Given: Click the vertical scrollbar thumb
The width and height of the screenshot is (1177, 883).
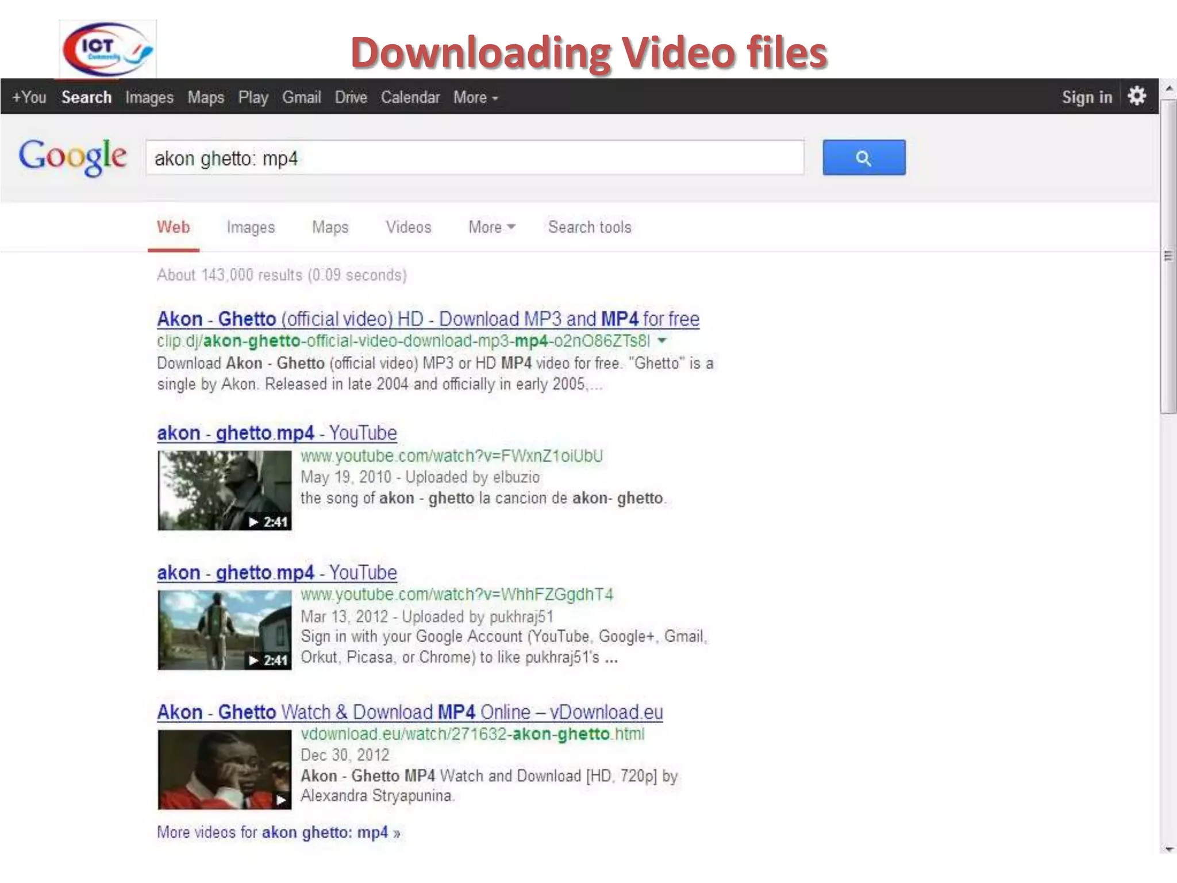Looking at the screenshot, I should [x=1168, y=256].
